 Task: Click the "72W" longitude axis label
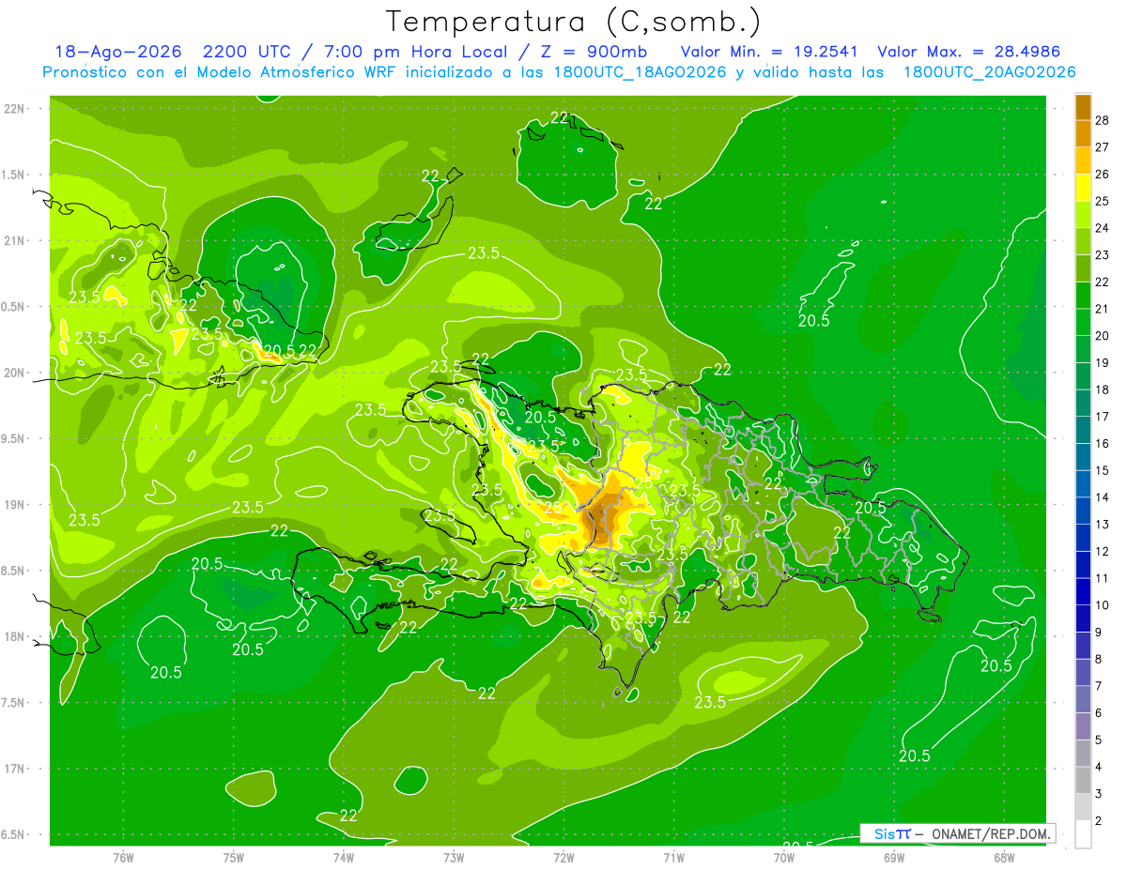point(563,857)
